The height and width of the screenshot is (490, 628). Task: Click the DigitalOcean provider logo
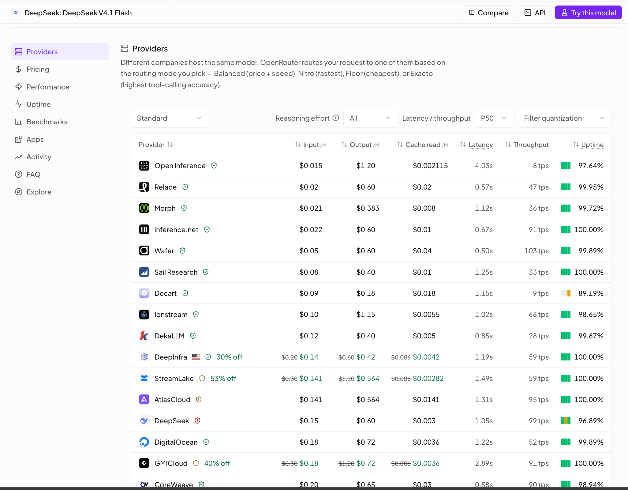coord(144,442)
